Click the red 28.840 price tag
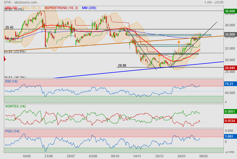Image resolution: width=237 pixels, height=159 pixels. pyautogui.click(x=230, y=68)
